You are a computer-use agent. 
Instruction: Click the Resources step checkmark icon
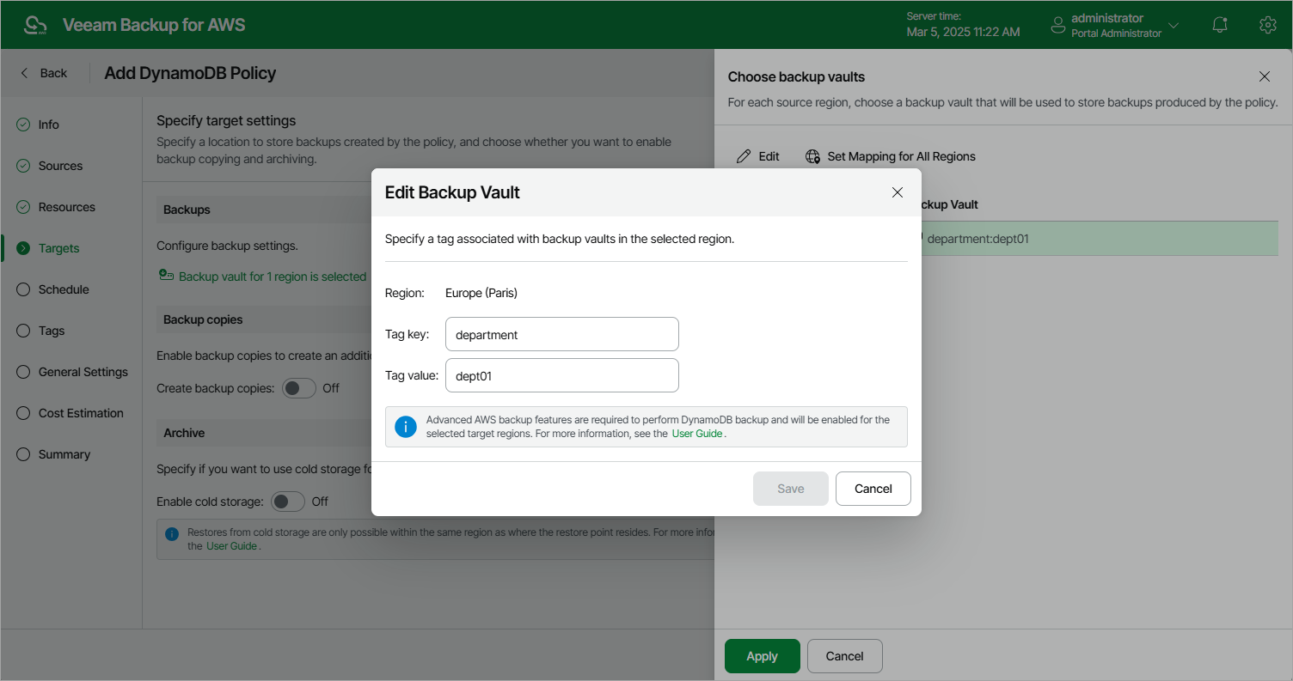pos(23,207)
